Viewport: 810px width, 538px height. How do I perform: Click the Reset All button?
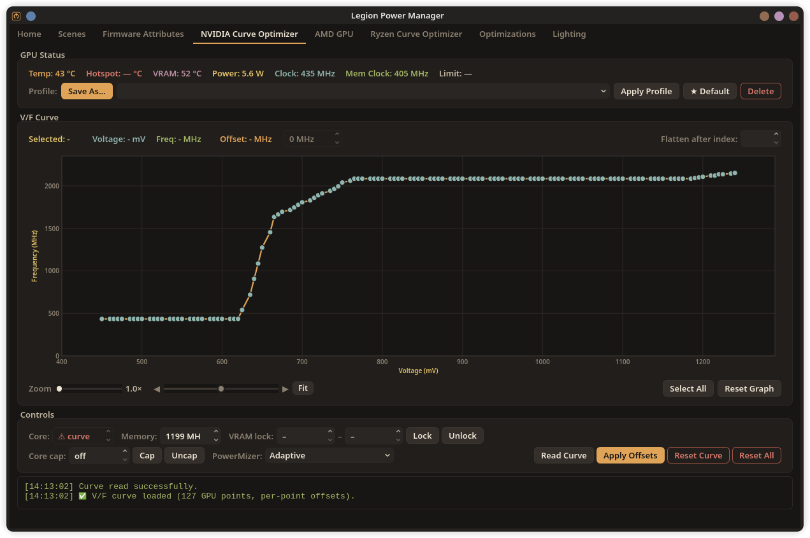point(756,456)
